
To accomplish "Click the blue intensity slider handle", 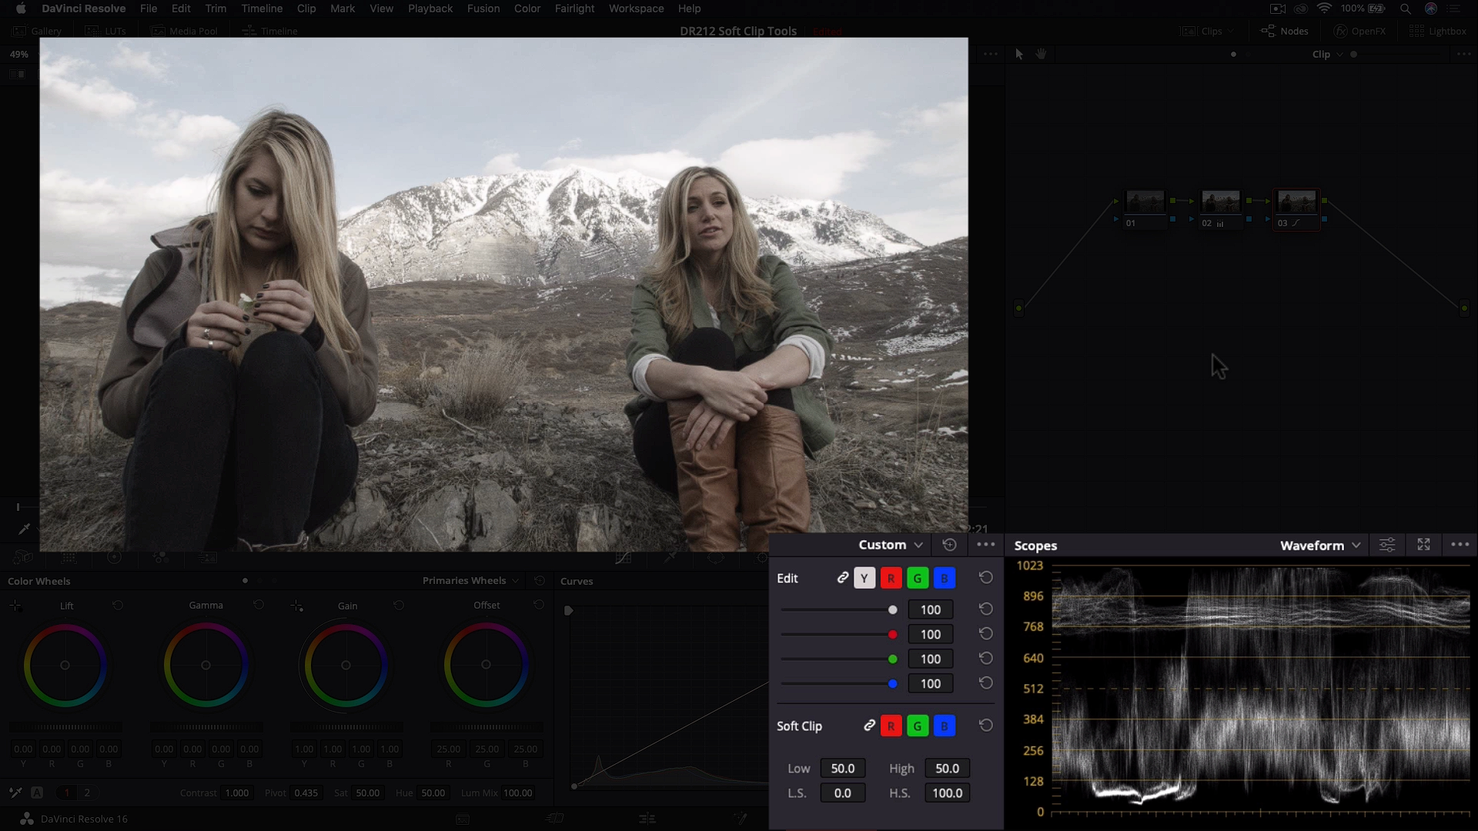I will point(892,683).
